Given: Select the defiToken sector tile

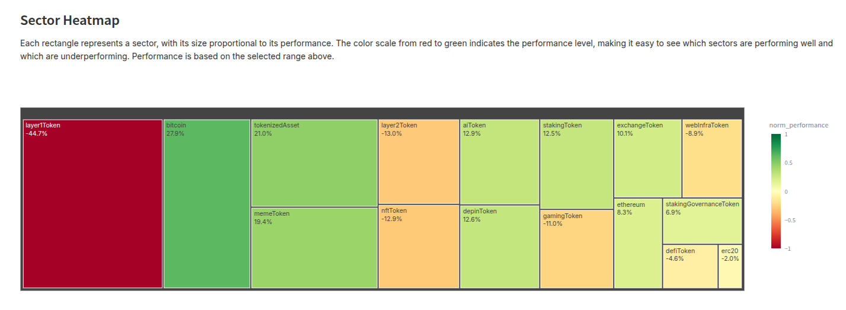Looking at the screenshot, I should coord(690,267).
